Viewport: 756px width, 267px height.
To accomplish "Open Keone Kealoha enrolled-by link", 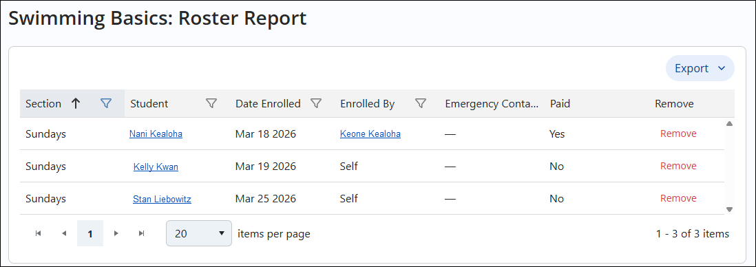I will tap(370, 134).
